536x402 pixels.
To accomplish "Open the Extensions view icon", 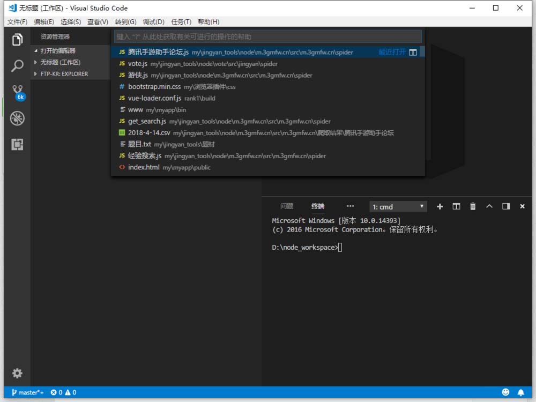I will click(17, 144).
